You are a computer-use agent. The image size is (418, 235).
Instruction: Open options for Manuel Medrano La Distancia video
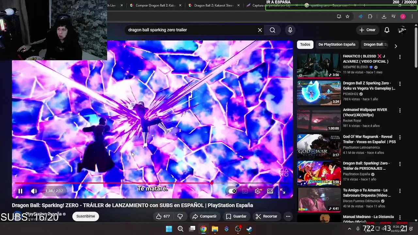(400, 218)
